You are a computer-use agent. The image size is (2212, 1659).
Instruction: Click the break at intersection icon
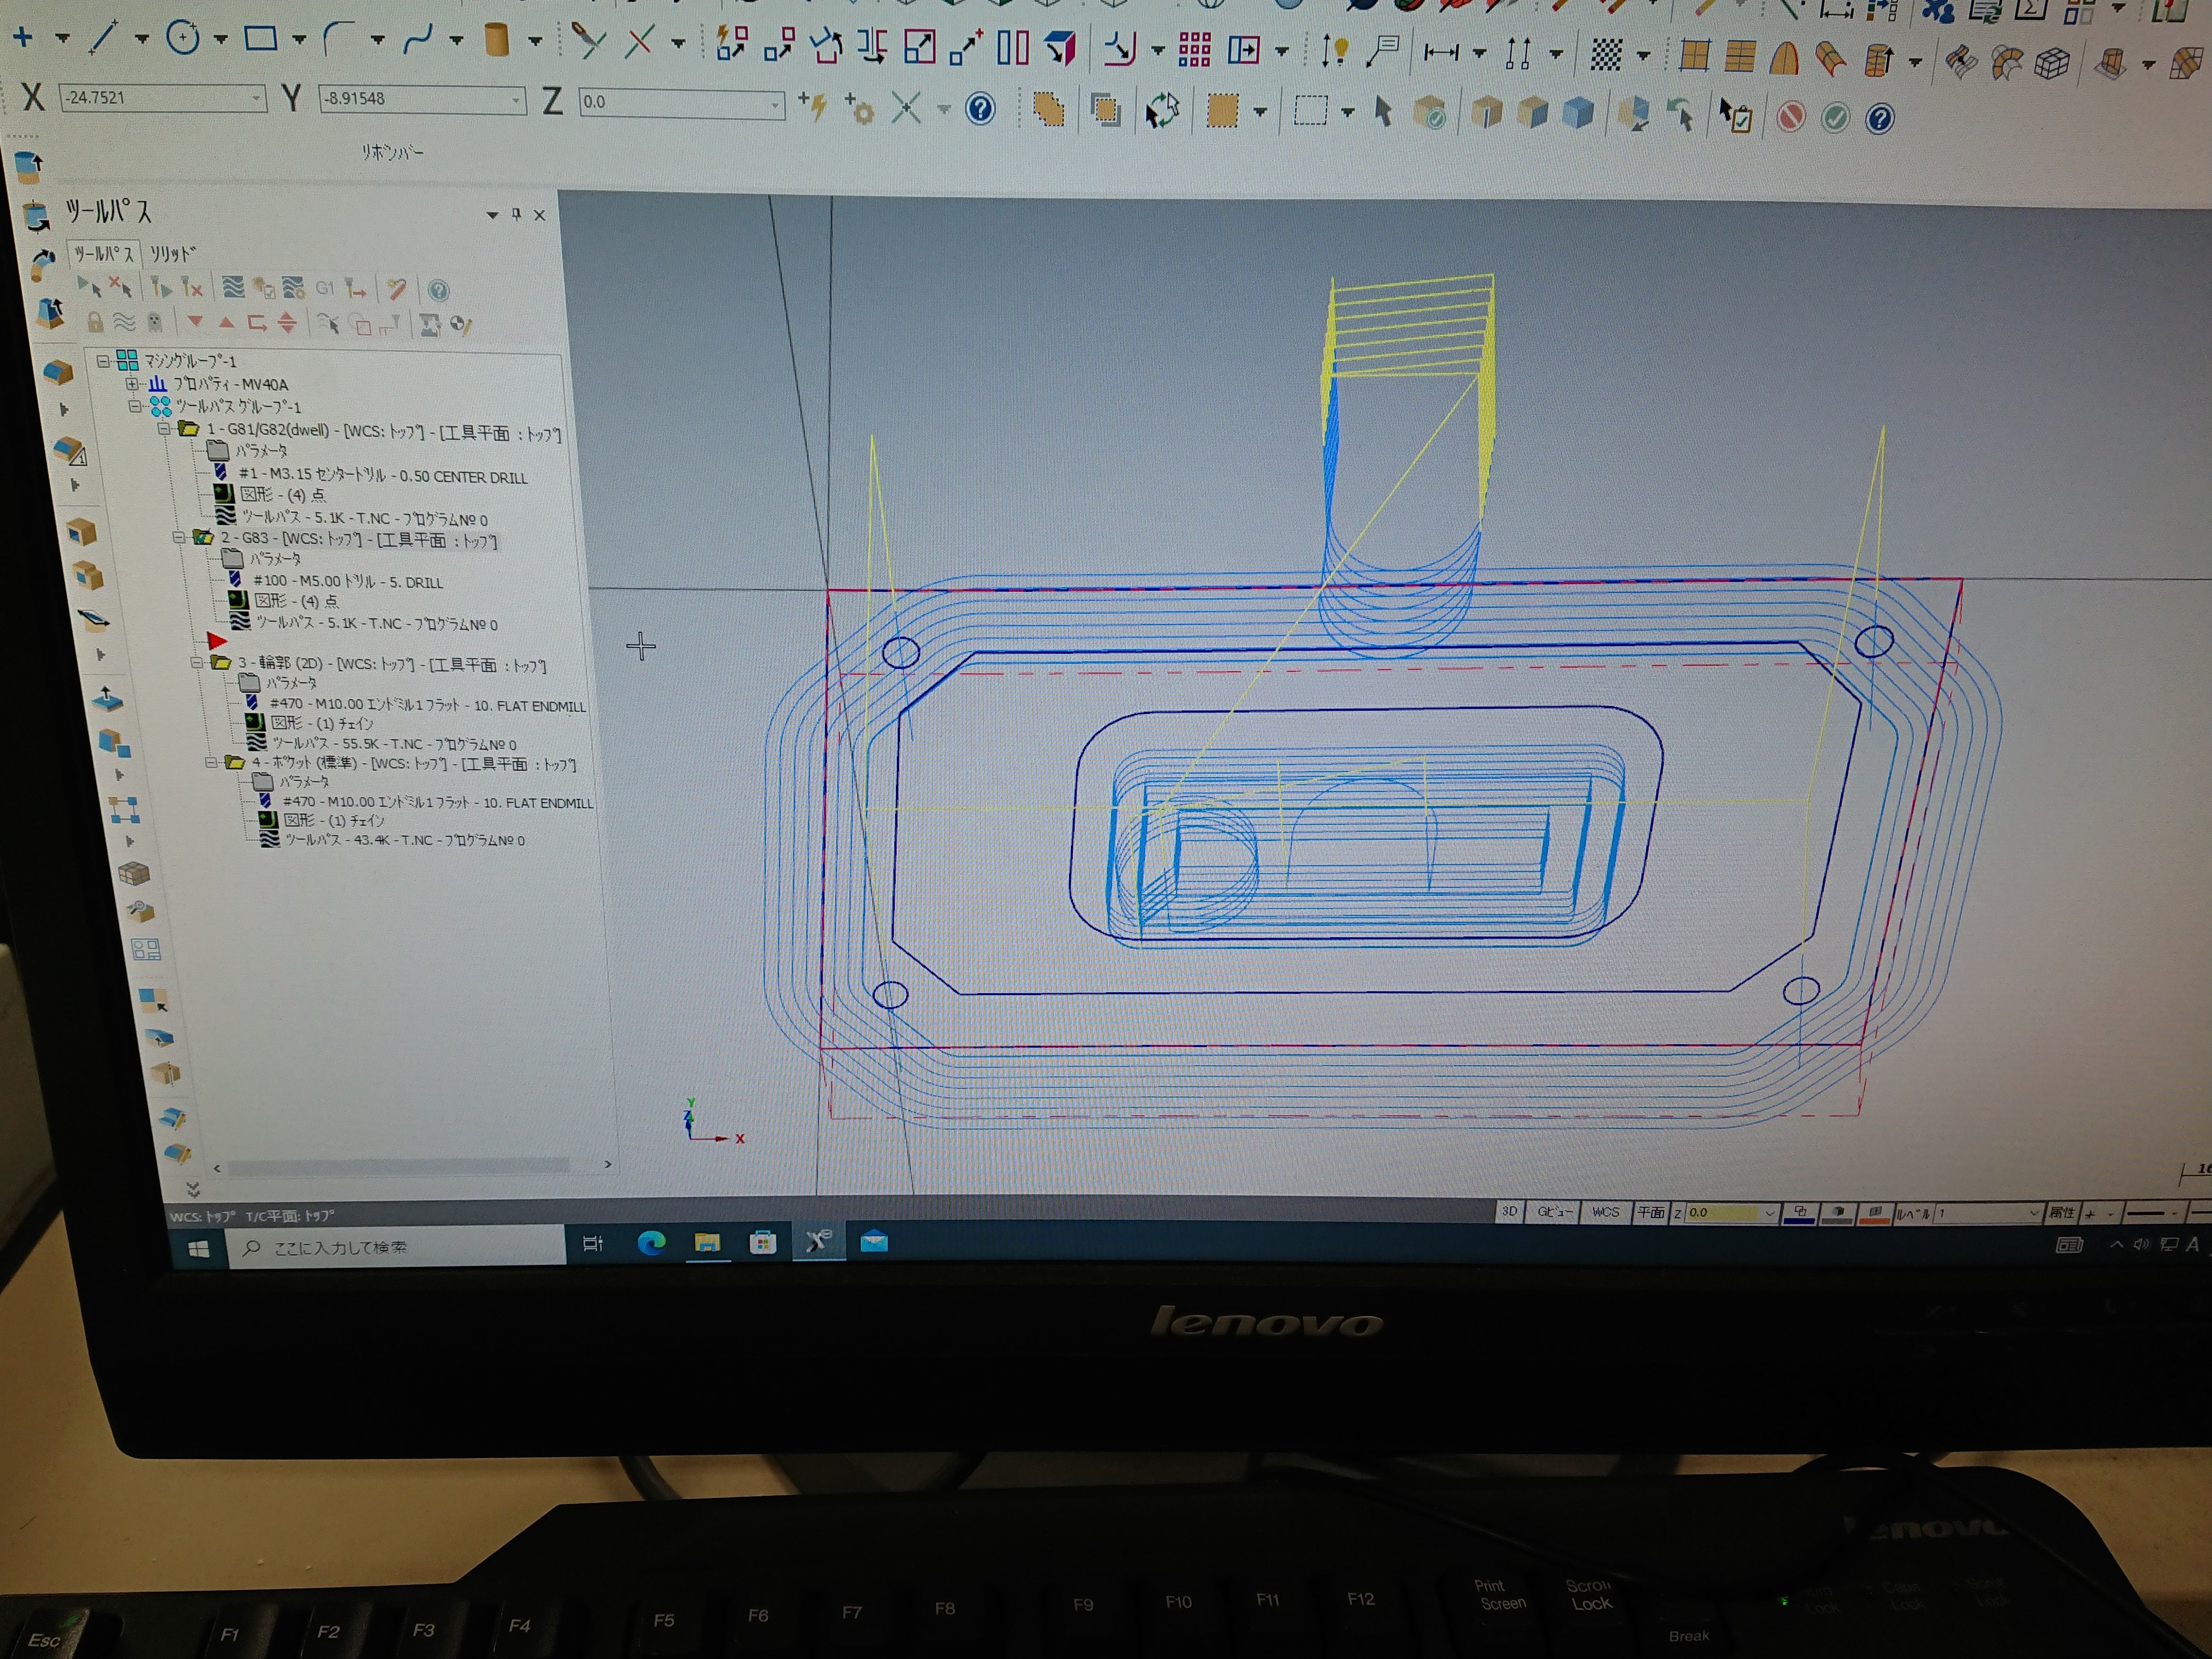point(640,42)
